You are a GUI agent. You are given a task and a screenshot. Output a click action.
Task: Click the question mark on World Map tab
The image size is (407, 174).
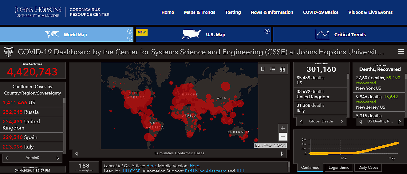click(130, 31)
